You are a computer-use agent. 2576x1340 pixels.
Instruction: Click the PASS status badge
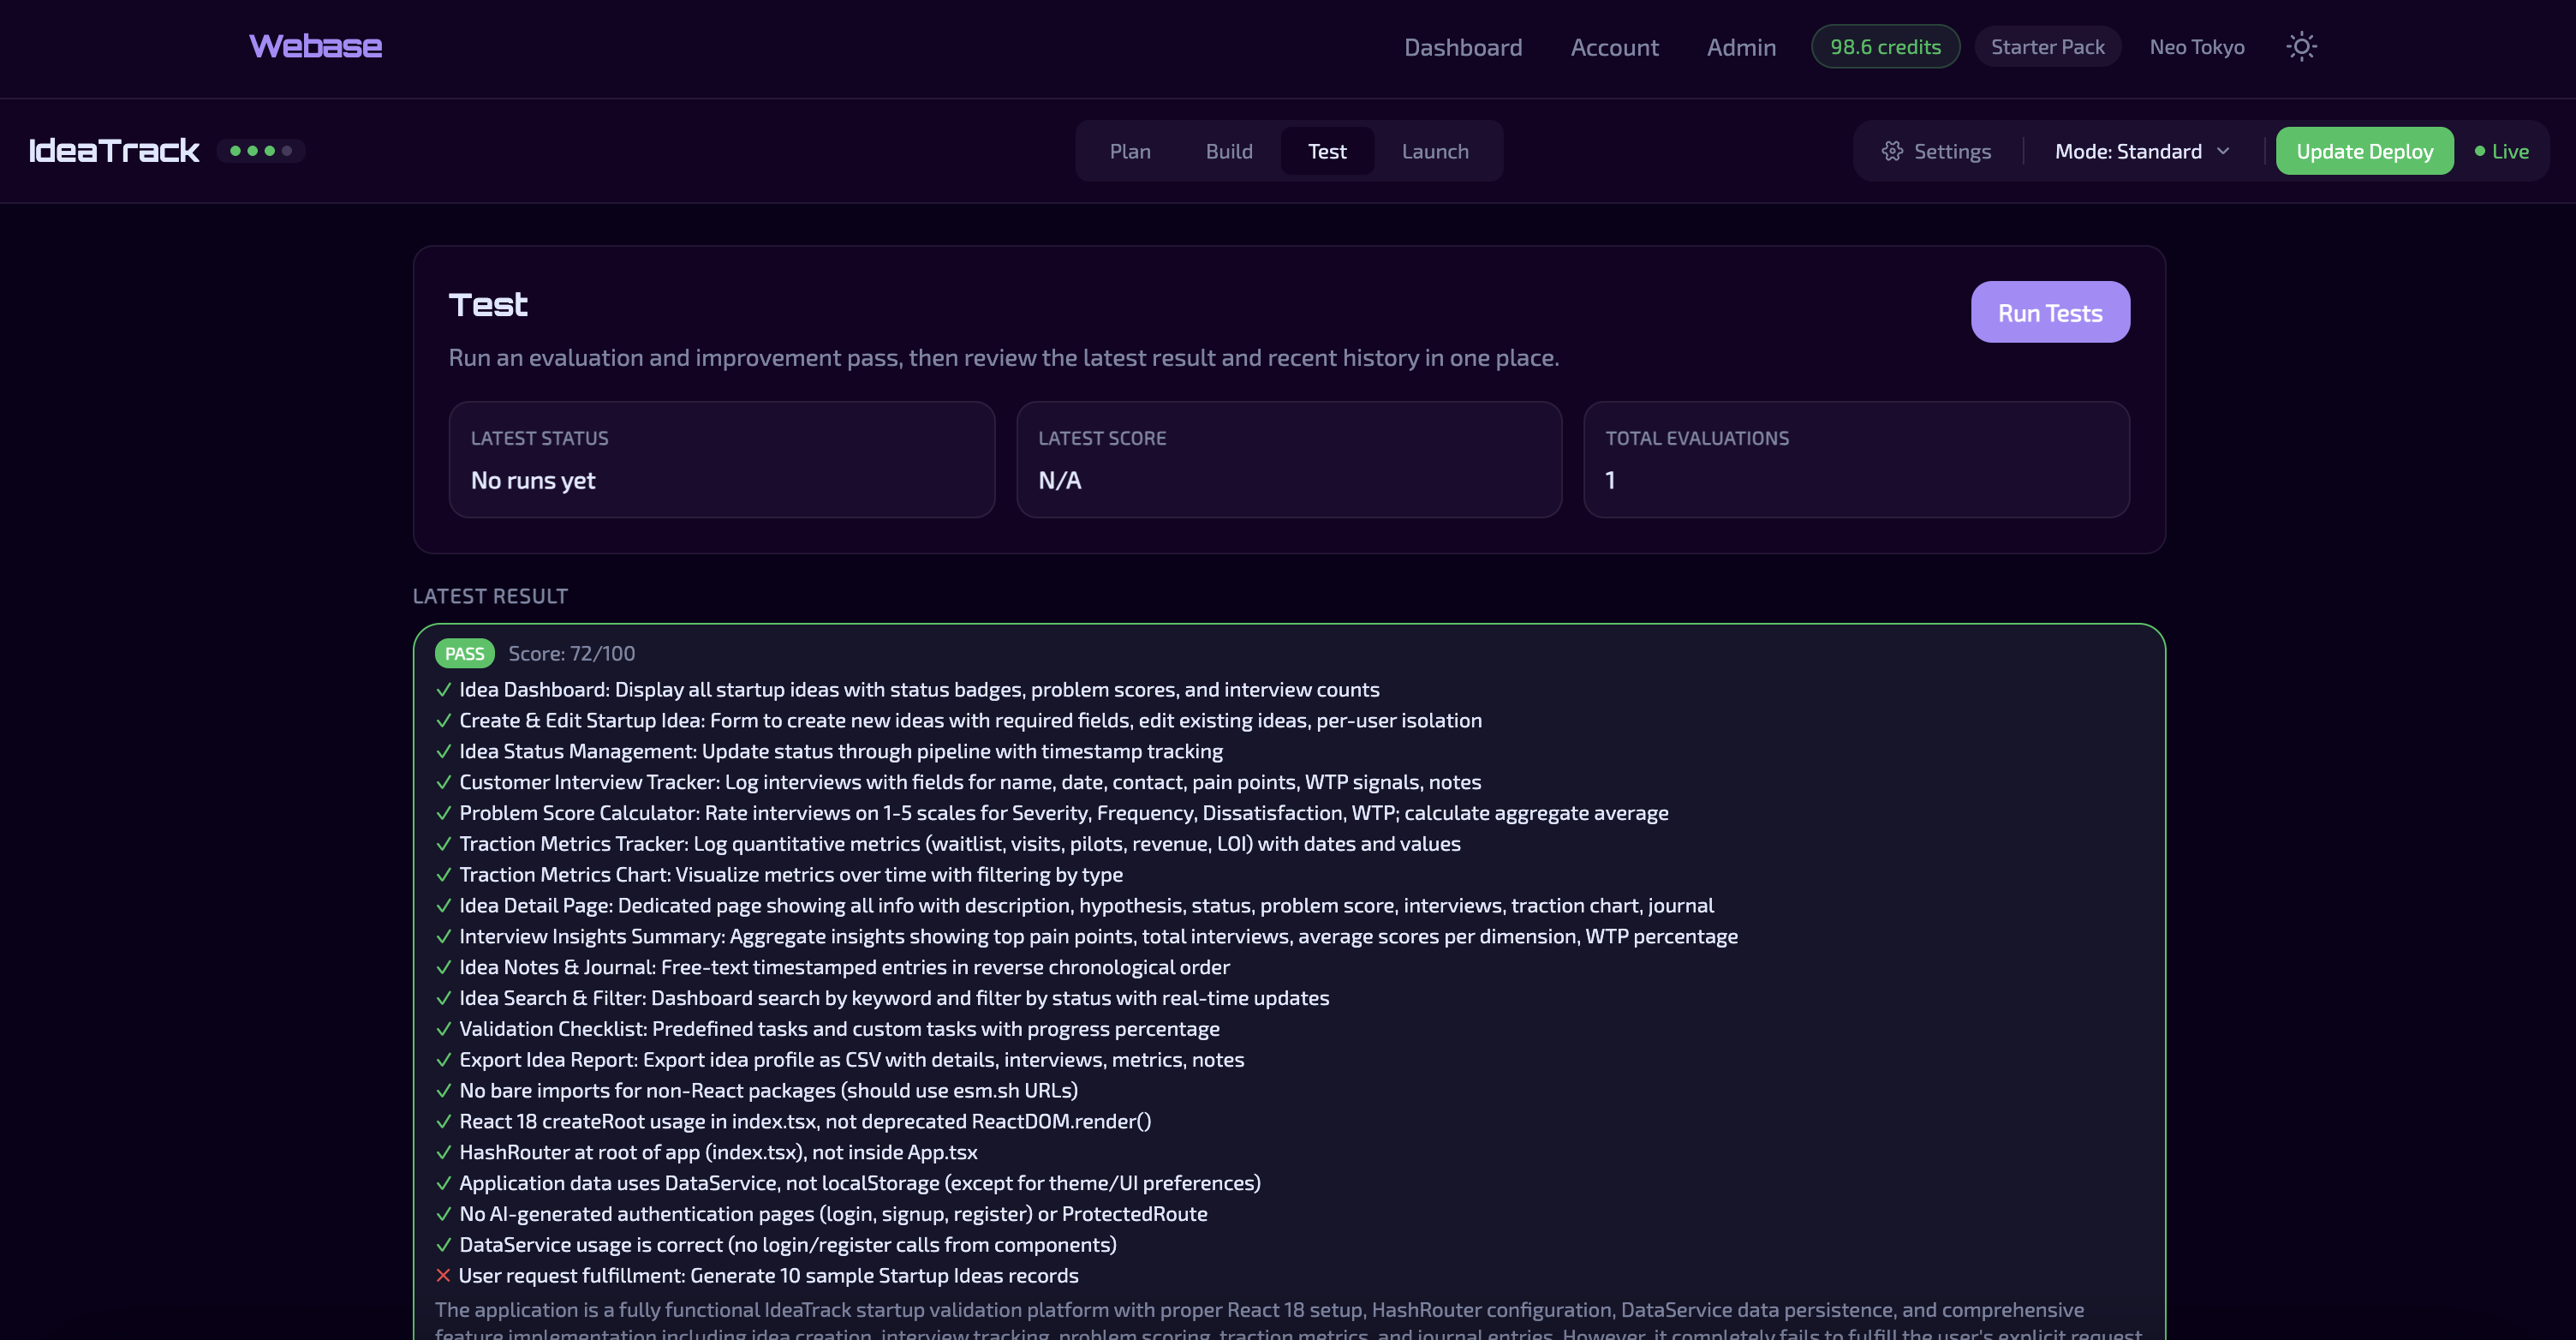tap(464, 653)
